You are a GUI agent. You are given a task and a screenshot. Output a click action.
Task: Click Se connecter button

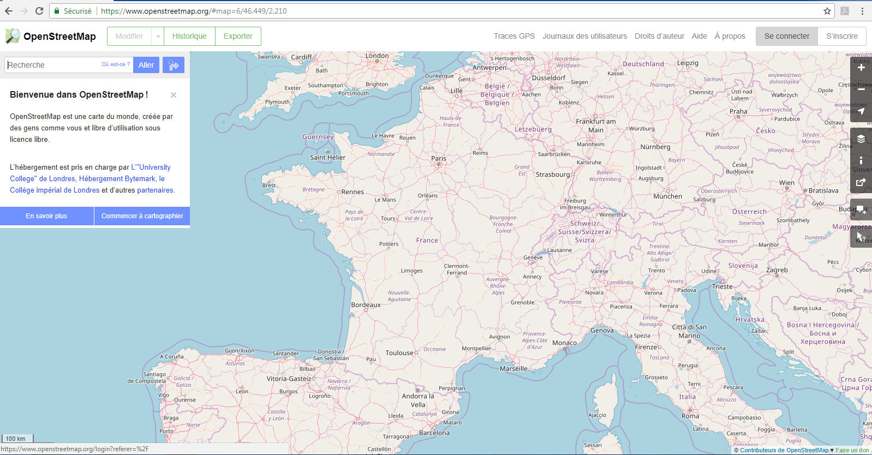point(787,36)
